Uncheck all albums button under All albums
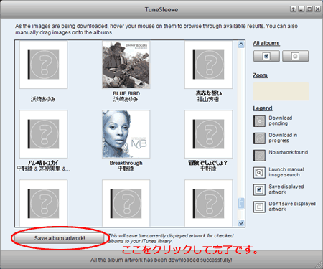323x269 pixels. tap(295, 56)
